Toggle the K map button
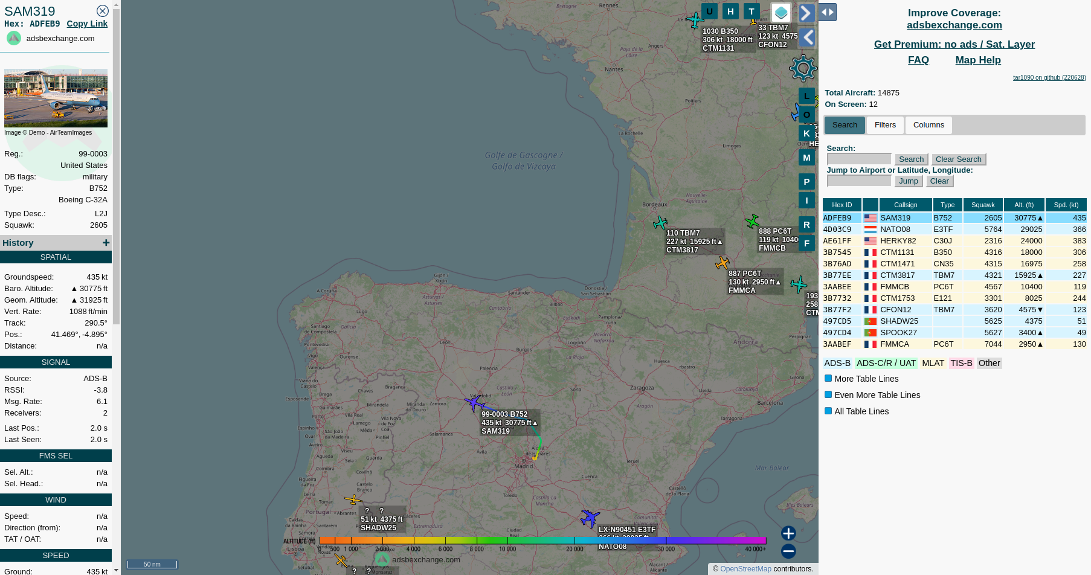This screenshot has height=575, width=1091. coord(806,133)
